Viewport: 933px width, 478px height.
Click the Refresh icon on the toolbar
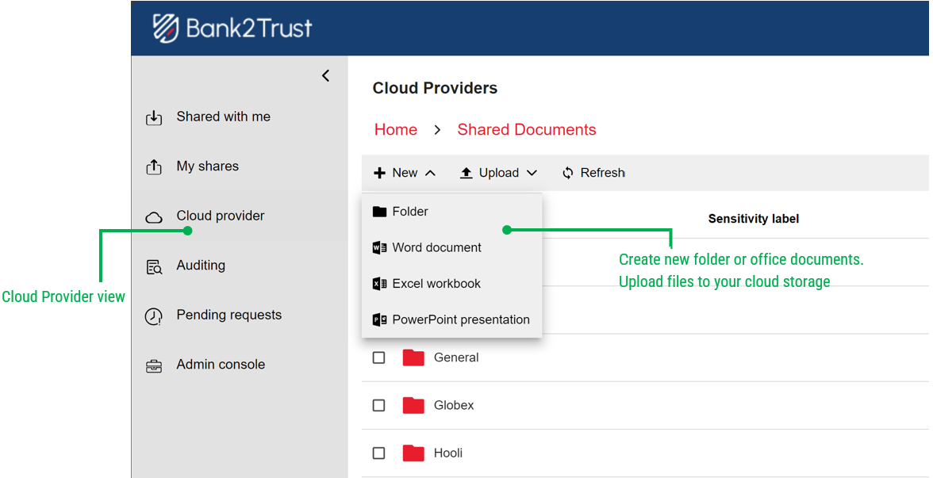(x=569, y=172)
